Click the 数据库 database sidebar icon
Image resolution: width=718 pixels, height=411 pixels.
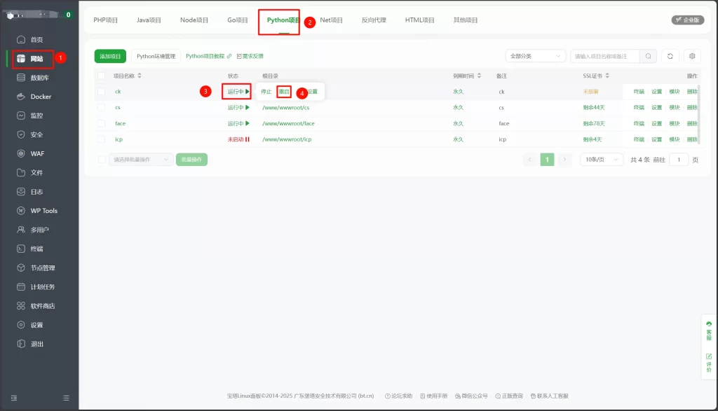coord(21,78)
